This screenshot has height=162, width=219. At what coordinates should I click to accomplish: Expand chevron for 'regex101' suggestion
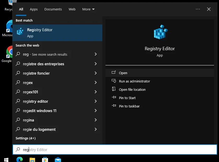point(96,92)
